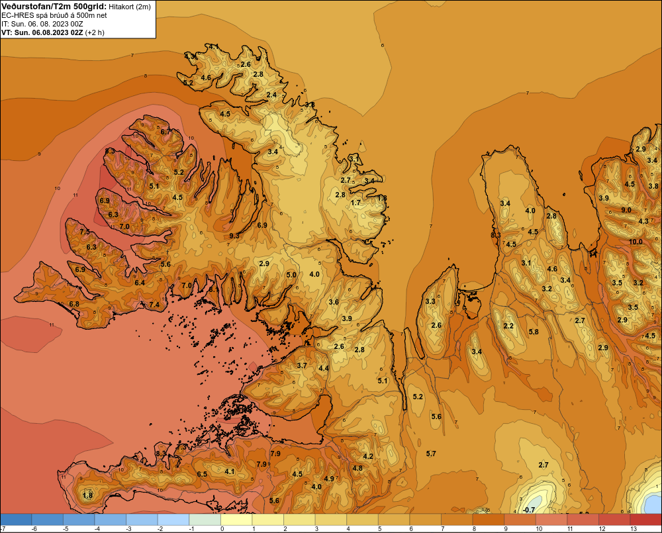Click the '5.0' temperature value

pos(291,275)
